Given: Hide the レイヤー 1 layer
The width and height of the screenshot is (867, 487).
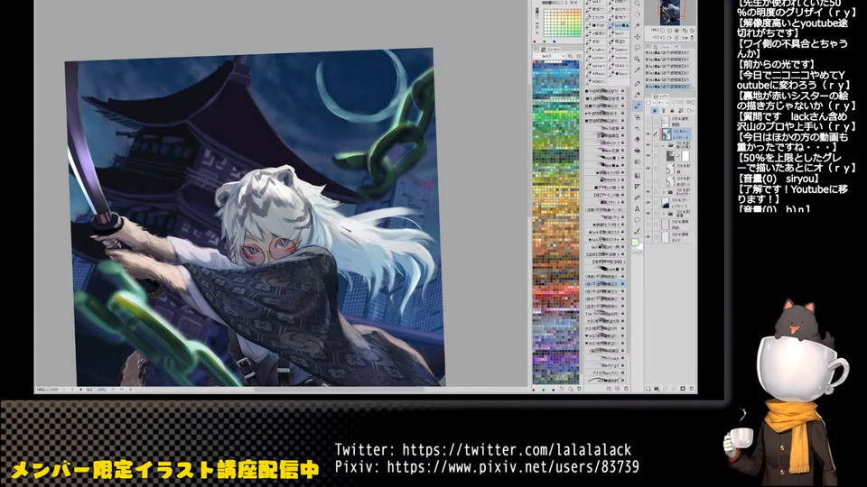Looking at the screenshot, I should (x=648, y=203).
